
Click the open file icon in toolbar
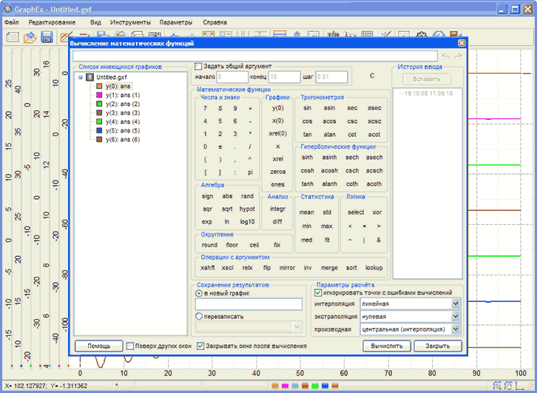pos(30,38)
